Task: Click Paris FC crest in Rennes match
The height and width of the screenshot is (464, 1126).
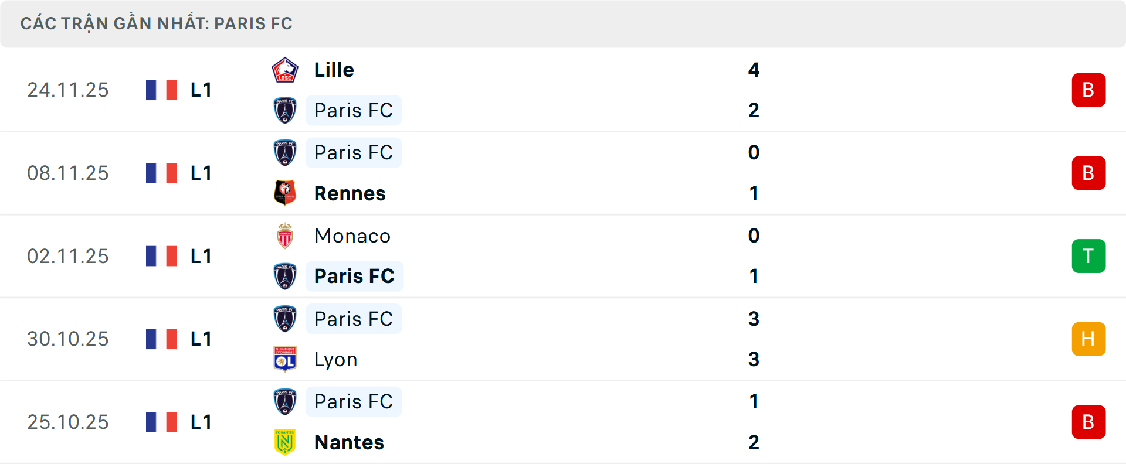Action: [285, 152]
